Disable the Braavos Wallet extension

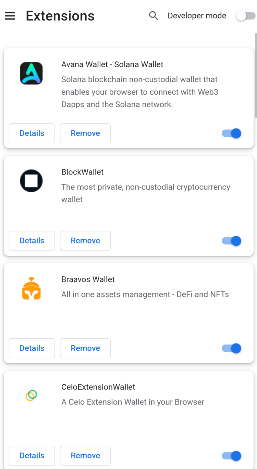pyautogui.click(x=232, y=348)
